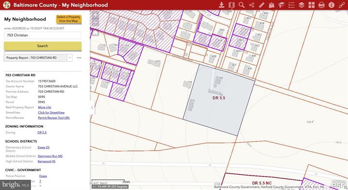Click the address input field
Screen dimensions: 348x190
pyautogui.click(x=43, y=35)
